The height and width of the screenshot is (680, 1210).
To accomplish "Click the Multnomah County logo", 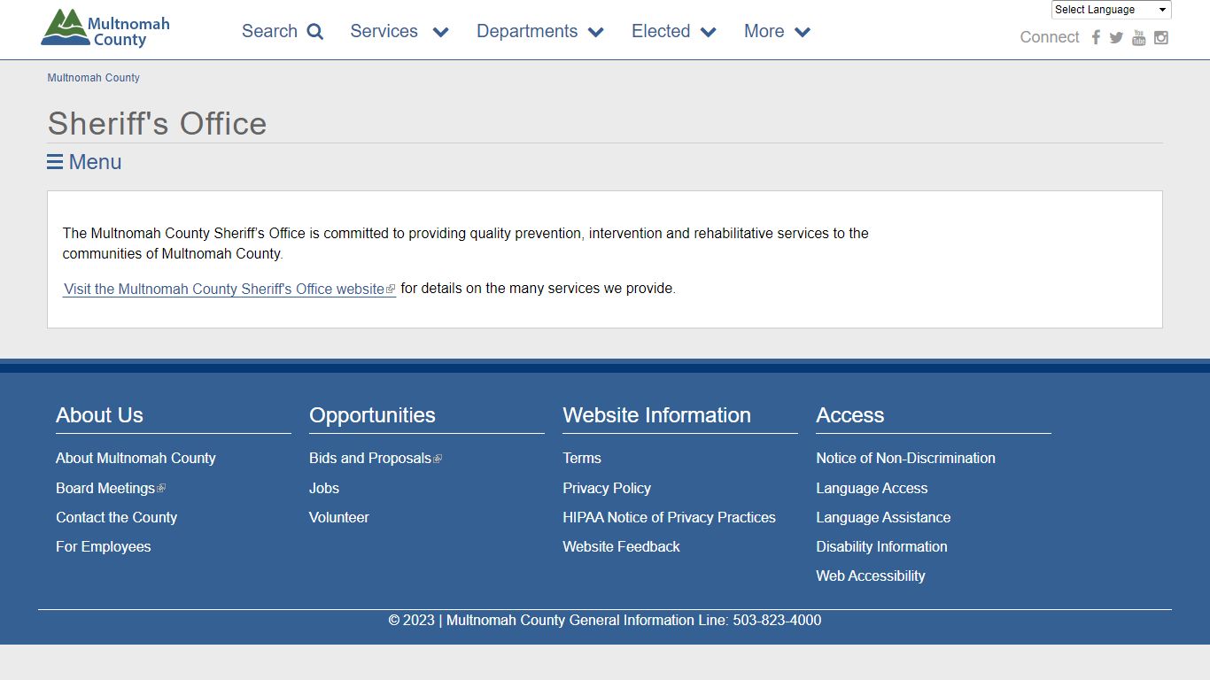I will 105,29.
